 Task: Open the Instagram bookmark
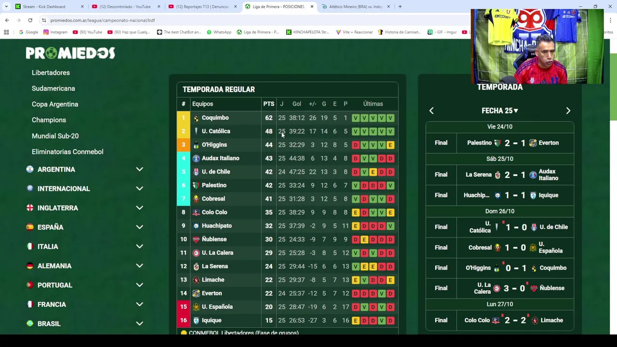pos(55,32)
